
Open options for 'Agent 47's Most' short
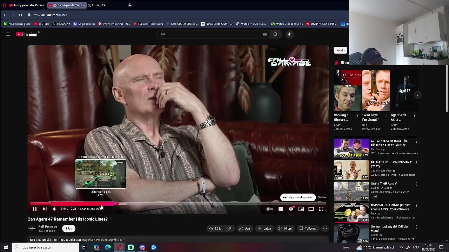coord(415,117)
